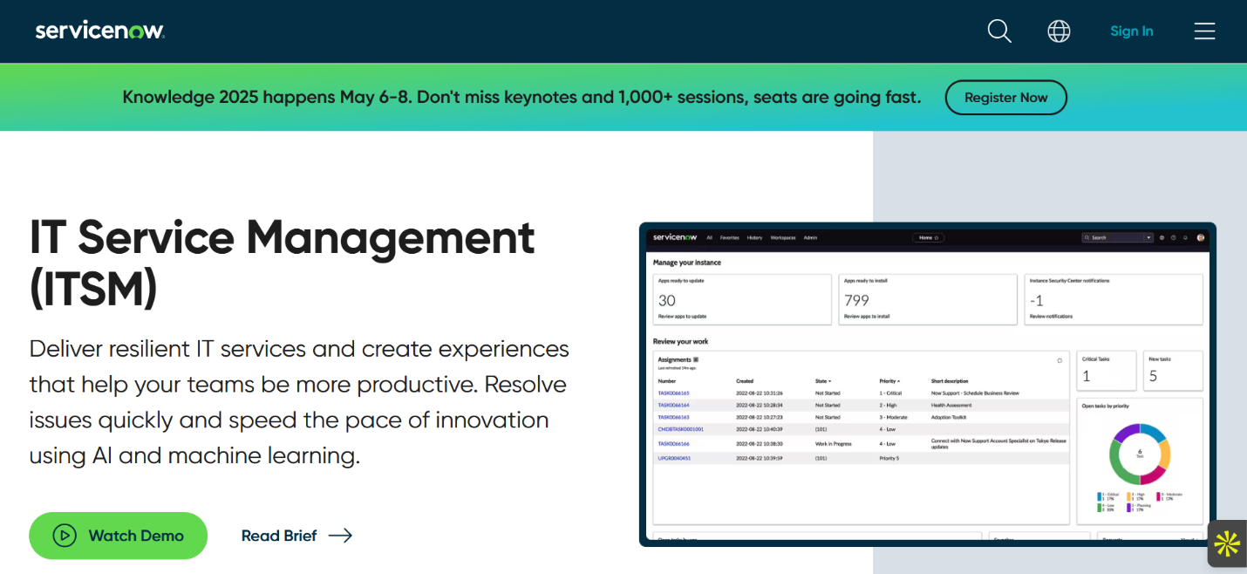This screenshot has height=574, width=1247.
Task: Select the All menu in dashboard preview
Action: (x=709, y=237)
